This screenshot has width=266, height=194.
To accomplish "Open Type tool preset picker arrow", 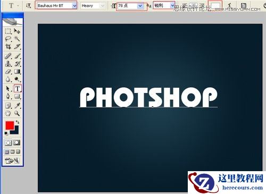I will 18,6.
